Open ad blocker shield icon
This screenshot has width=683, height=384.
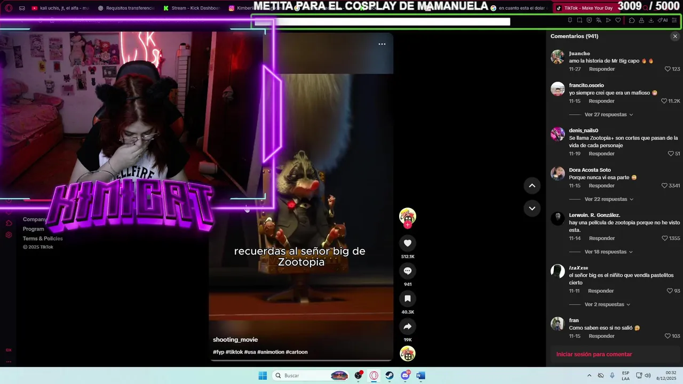point(589,20)
